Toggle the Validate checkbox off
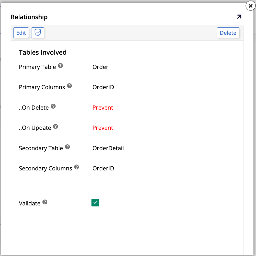Viewport: 256px width, 256px height. [x=95, y=202]
